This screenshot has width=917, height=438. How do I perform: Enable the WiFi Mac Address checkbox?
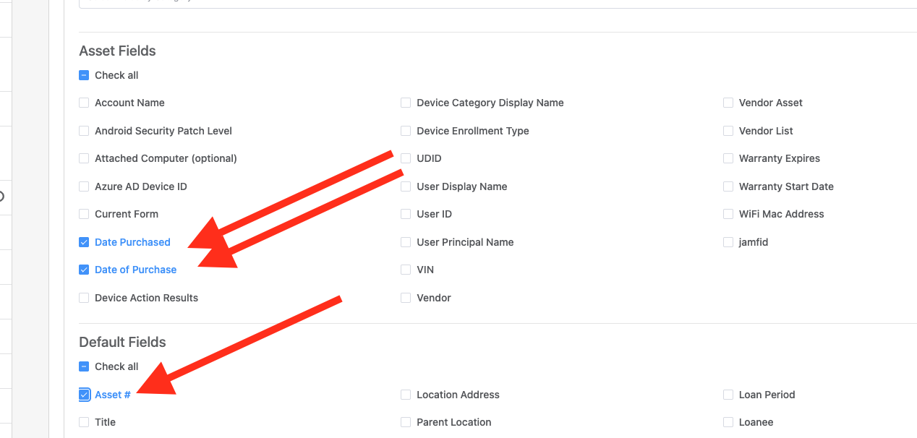pyautogui.click(x=728, y=214)
